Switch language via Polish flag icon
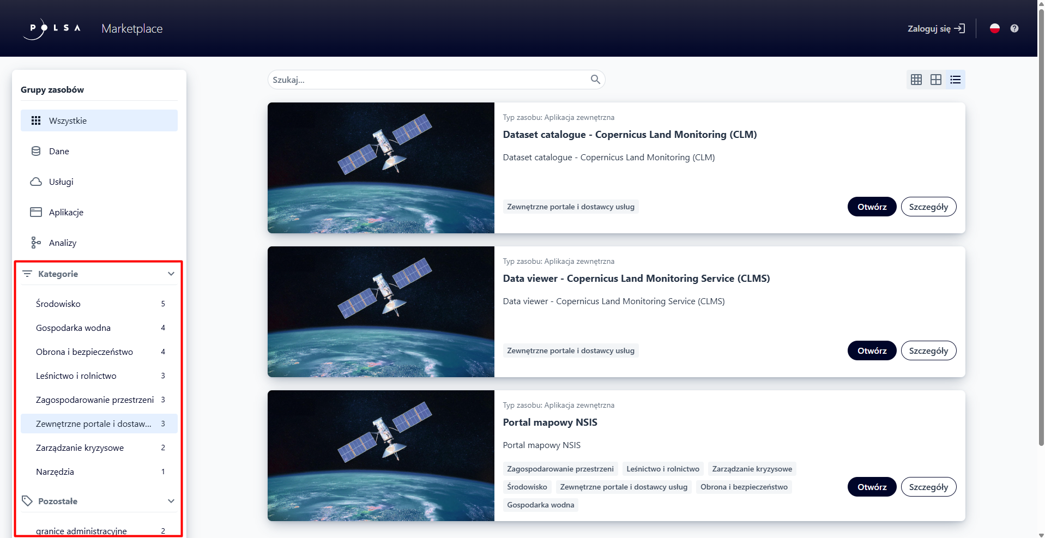The image size is (1045, 538). pos(995,28)
